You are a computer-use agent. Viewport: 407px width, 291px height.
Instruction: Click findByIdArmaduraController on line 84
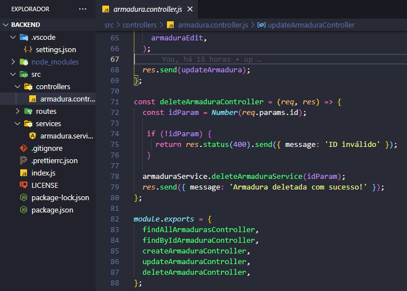tap(198, 240)
